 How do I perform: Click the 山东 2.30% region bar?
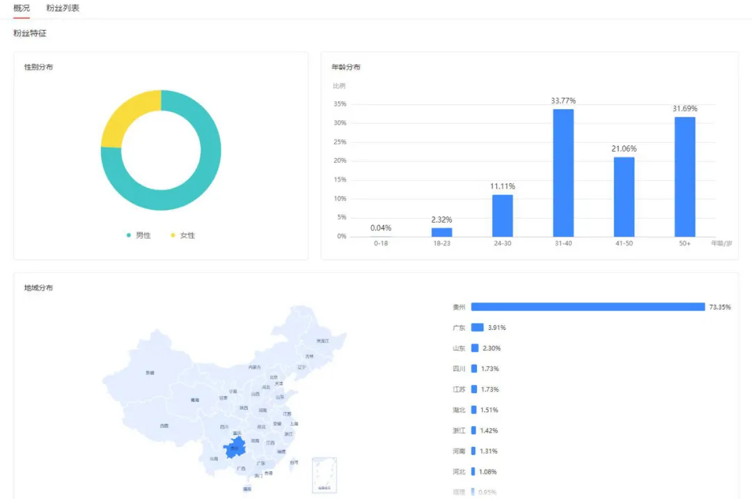point(475,348)
